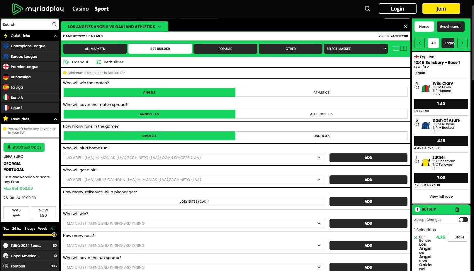Select the 3 days time filter

(x=30, y=228)
